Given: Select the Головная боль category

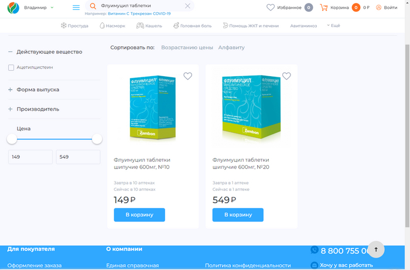Looking at the screenshot, I should tap(192, 26).
